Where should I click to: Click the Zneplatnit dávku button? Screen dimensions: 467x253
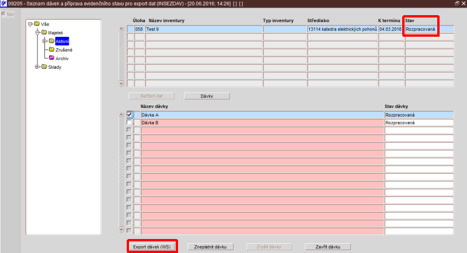point(210,247)
